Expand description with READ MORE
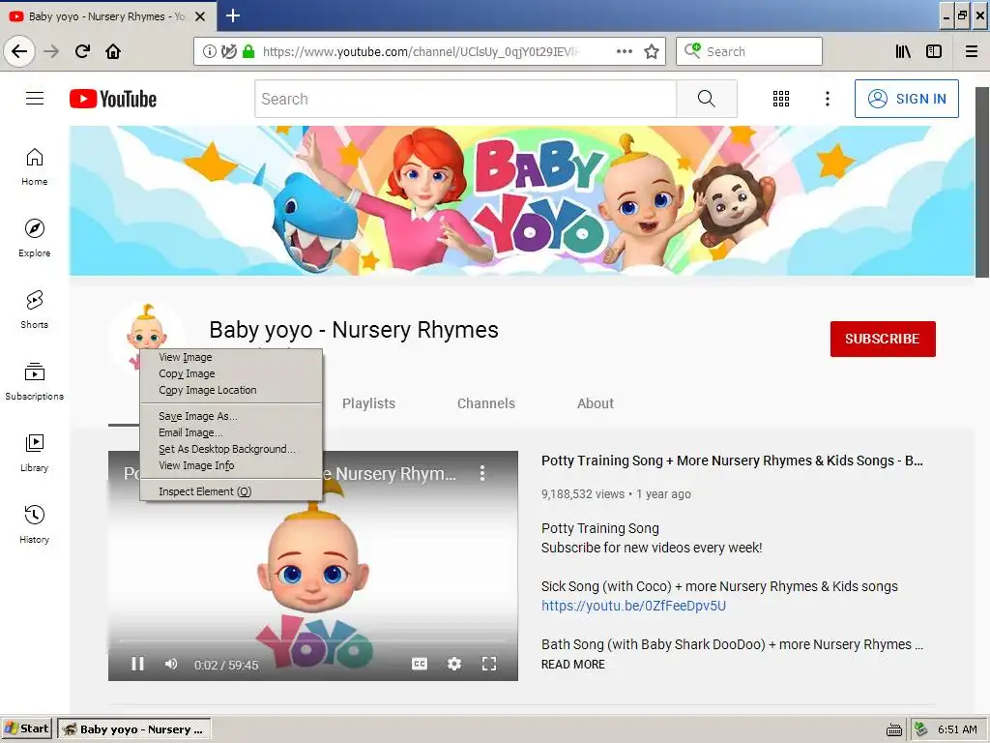Image resolution: width=990 pixels, height=743 pixels. click(x=572, y=664)
